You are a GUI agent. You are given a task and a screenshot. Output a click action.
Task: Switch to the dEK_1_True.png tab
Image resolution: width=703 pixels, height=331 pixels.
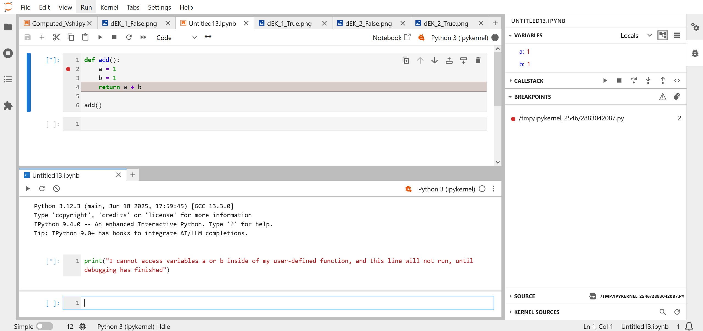click(x=289, y=23)
